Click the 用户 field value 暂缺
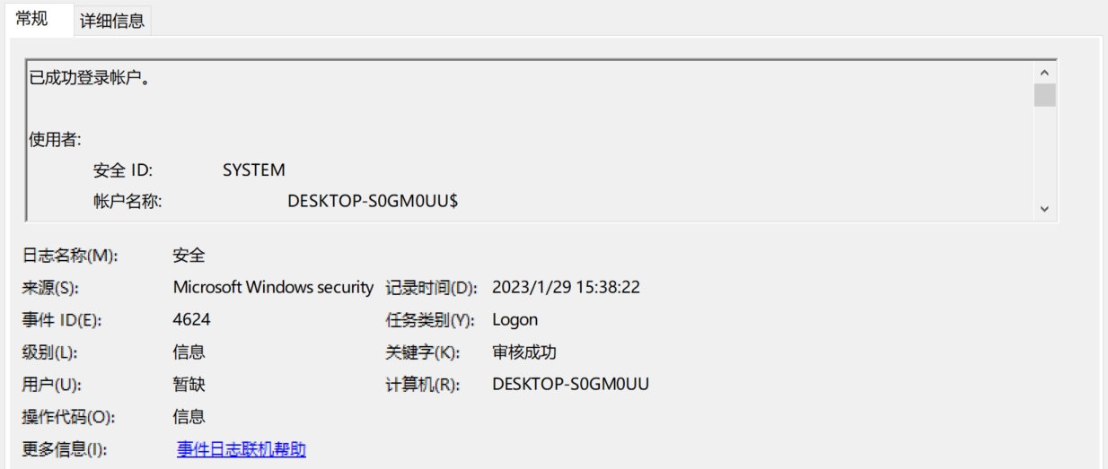1108x469 pixels. coord(189,385)
